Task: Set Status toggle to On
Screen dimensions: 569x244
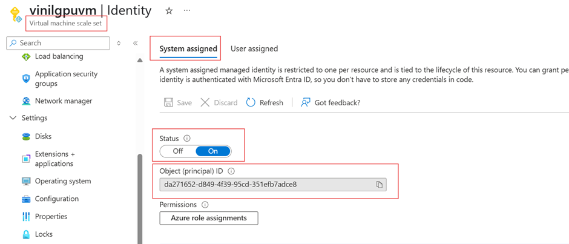Action: (x=213, y=151)
